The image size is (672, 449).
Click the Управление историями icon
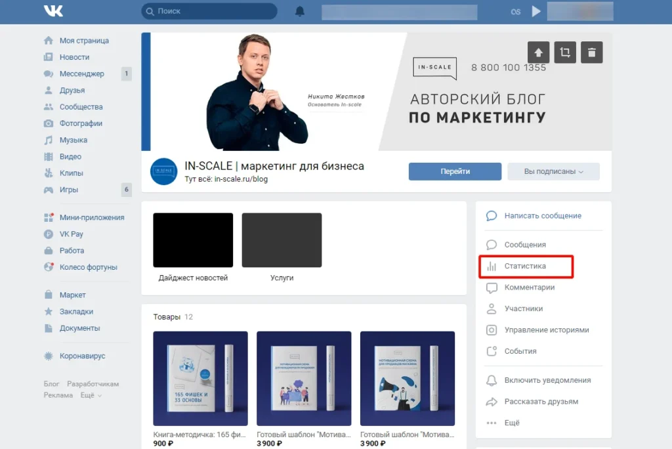coord(492,330)
